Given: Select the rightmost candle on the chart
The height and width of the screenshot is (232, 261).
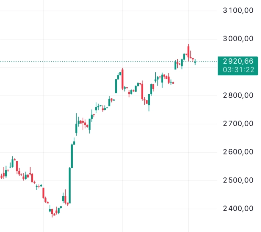Looking at the screenshot, I should point(195,62).
